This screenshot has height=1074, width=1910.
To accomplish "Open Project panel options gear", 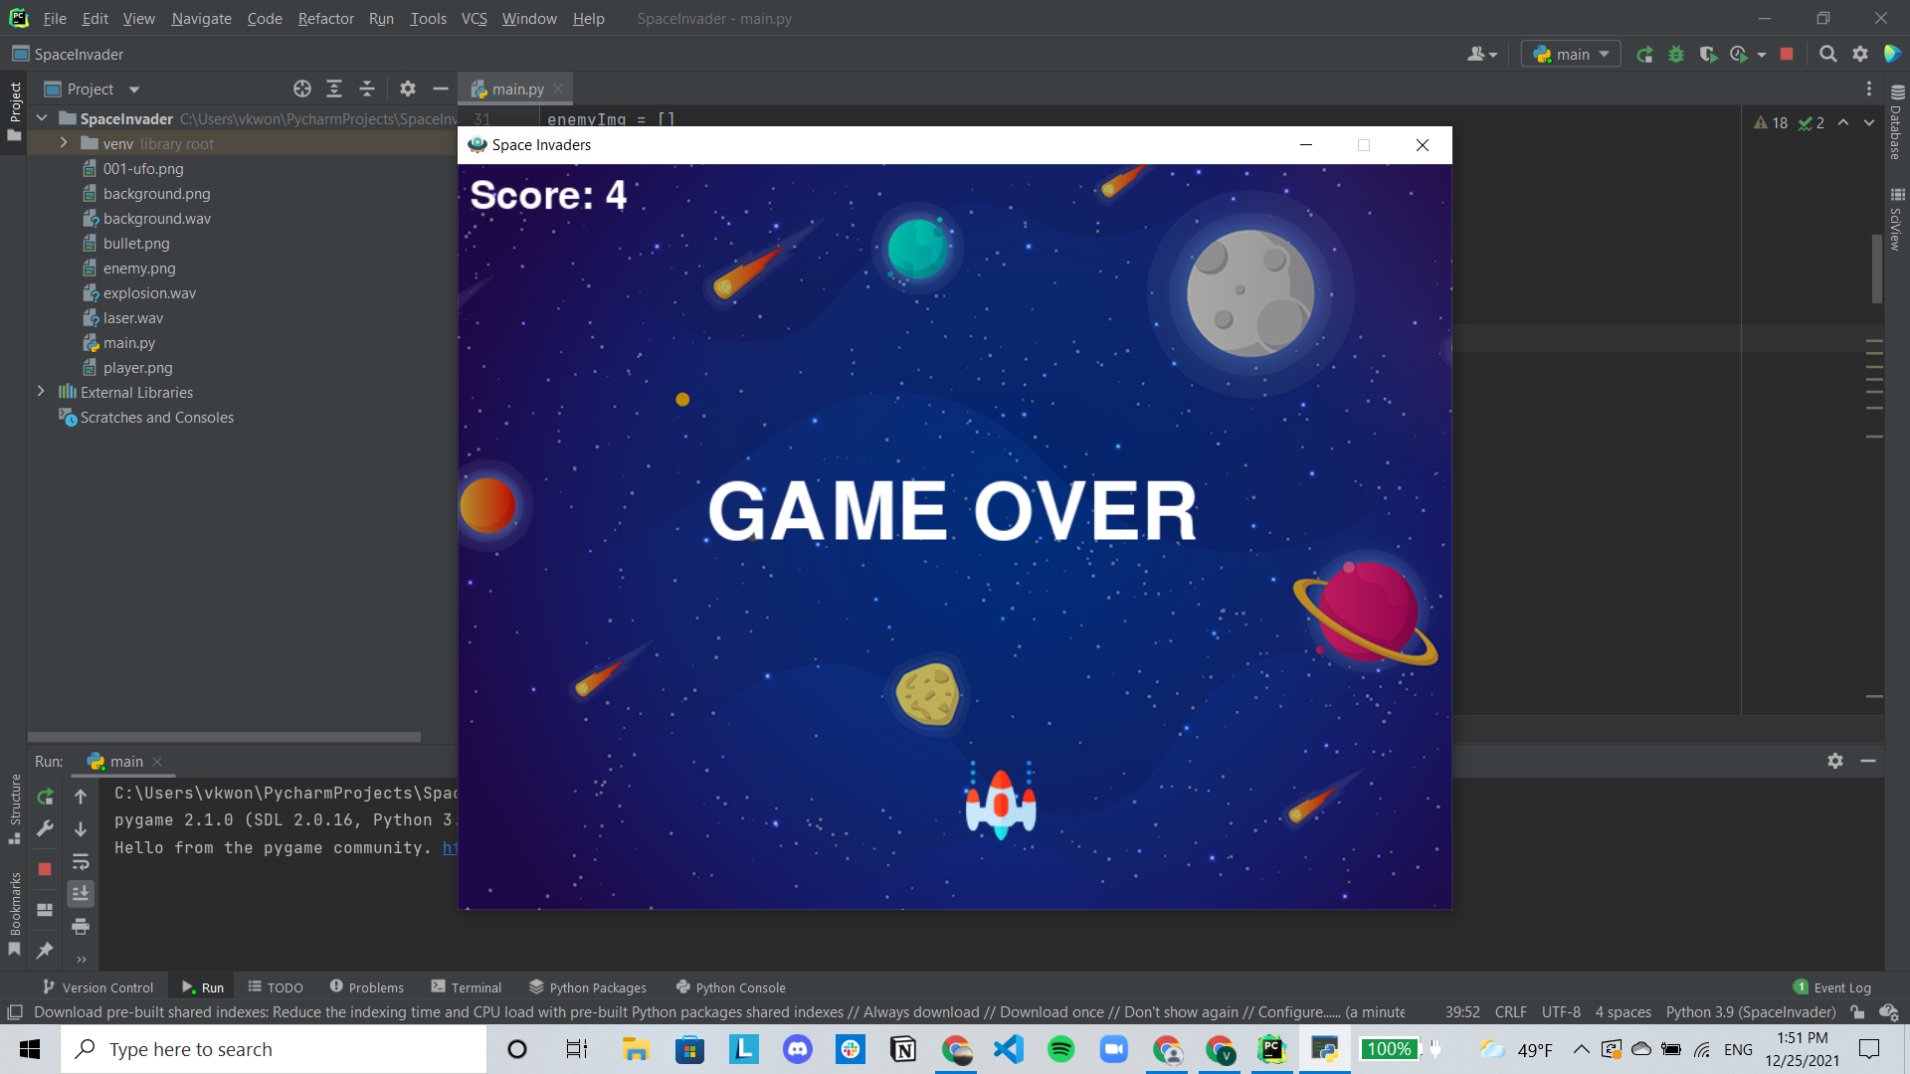I will [408, 89].
